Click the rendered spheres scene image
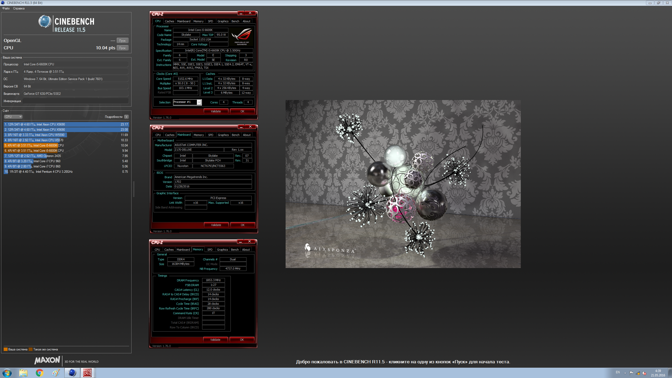The width and height of the screenshot is (672, 378). [403, 184]
